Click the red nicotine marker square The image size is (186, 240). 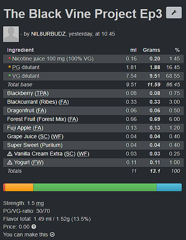click(x=10, y=58)
